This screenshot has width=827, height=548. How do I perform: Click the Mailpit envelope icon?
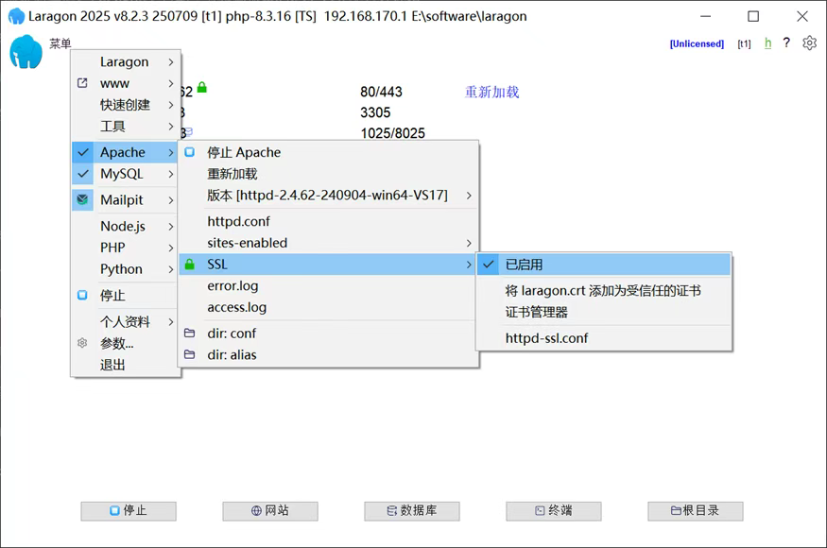pos(82,200)
